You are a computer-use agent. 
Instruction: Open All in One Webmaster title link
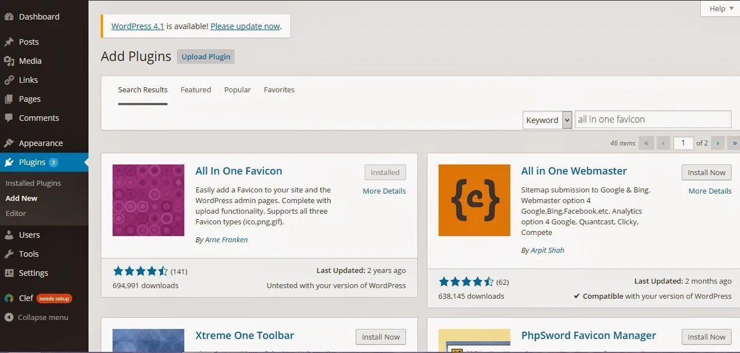coord(574,171)
